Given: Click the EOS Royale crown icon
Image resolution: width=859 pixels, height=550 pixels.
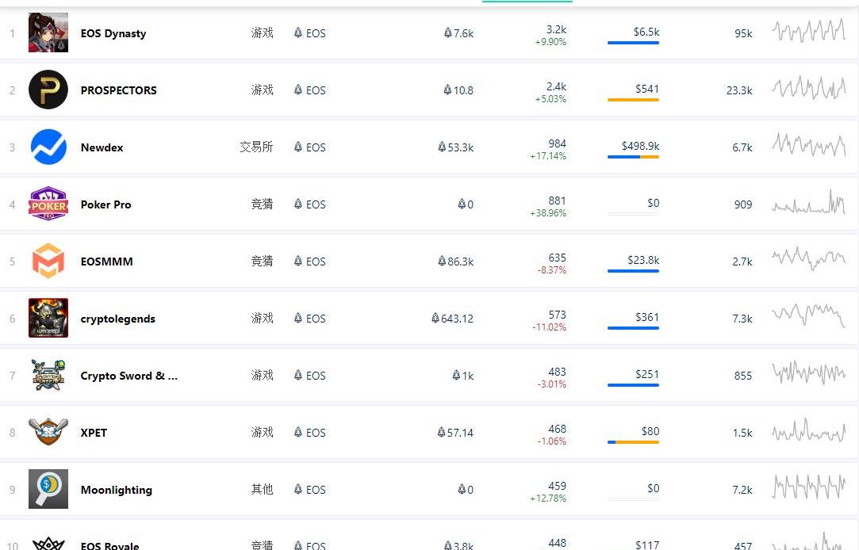Looking at the screenshot, I should tap(48, 544).
